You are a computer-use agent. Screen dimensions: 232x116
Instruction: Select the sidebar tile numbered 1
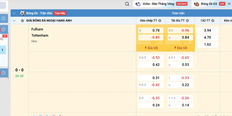[x=3, y=50]
